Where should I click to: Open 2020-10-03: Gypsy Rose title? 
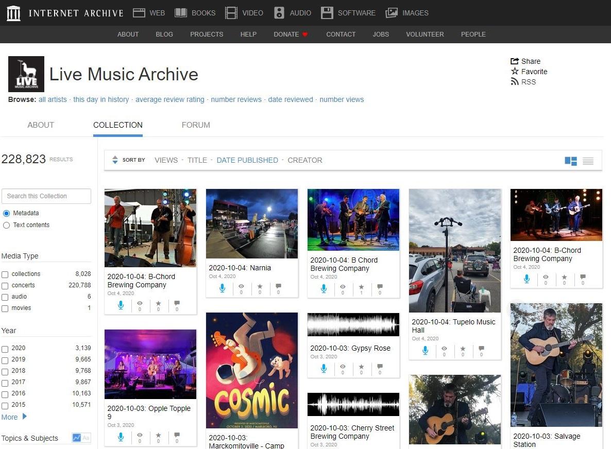point(350,348)
